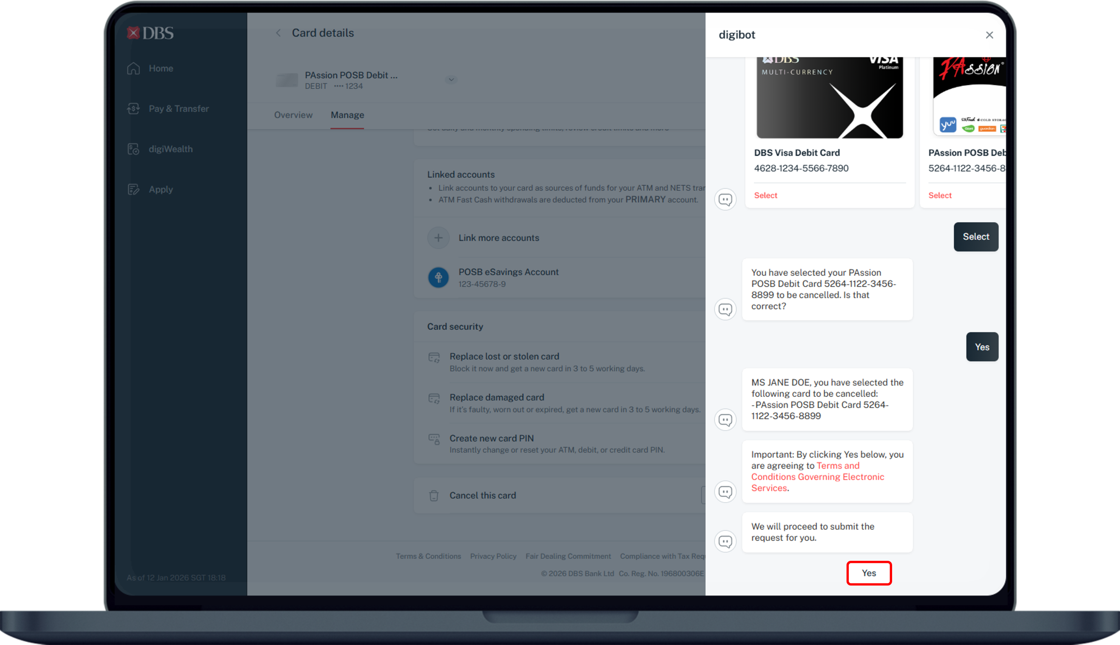Click the Home icon in sidebar
Viewport: 1120px width, 645px height.
coord(134,69)
